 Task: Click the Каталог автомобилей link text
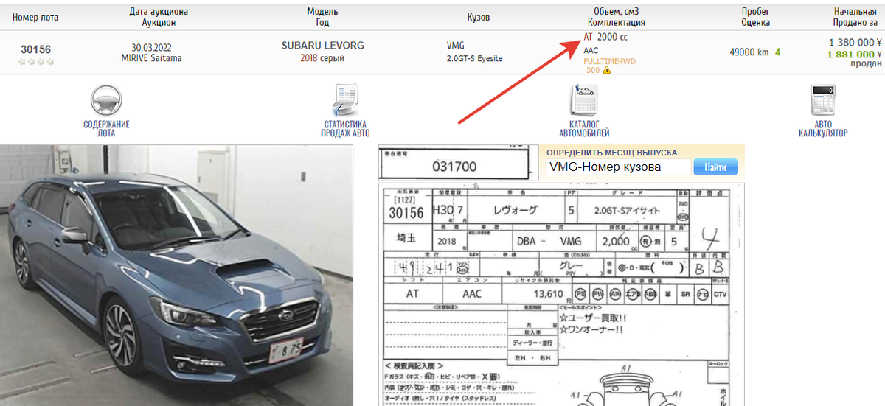(584, 129)
